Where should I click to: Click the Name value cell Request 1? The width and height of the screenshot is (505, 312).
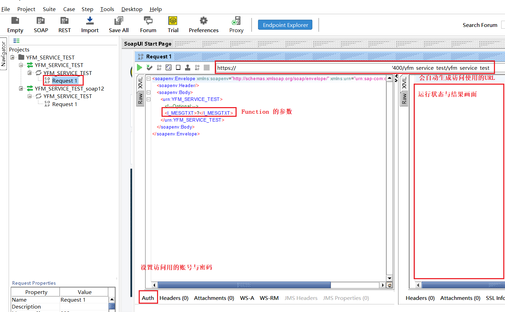coord(84,300)
